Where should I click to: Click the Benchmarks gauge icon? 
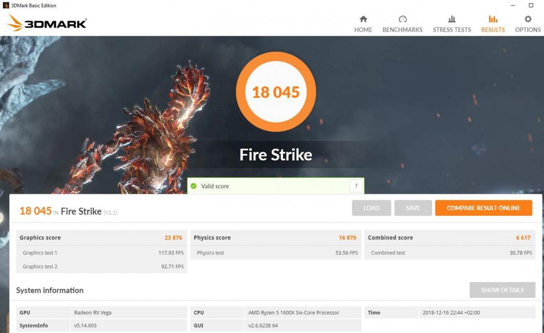pos(402,19)
